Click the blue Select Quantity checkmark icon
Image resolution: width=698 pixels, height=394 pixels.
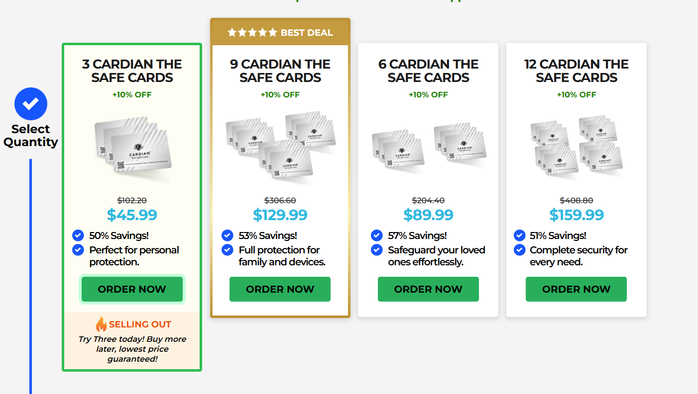coord(31,103)
